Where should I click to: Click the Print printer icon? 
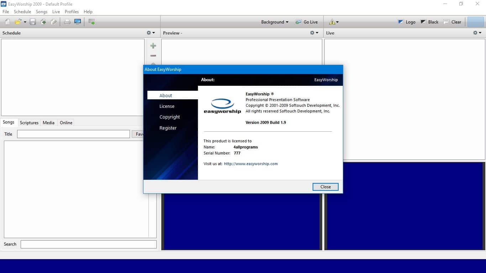[x=67, y=22]
